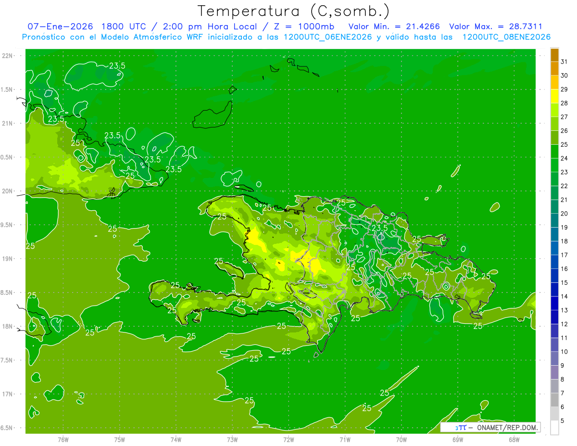Click the yellow legend swatch between 28 and 29
Viewport: 577px width, 446px height.
click(x=554, y=96)
